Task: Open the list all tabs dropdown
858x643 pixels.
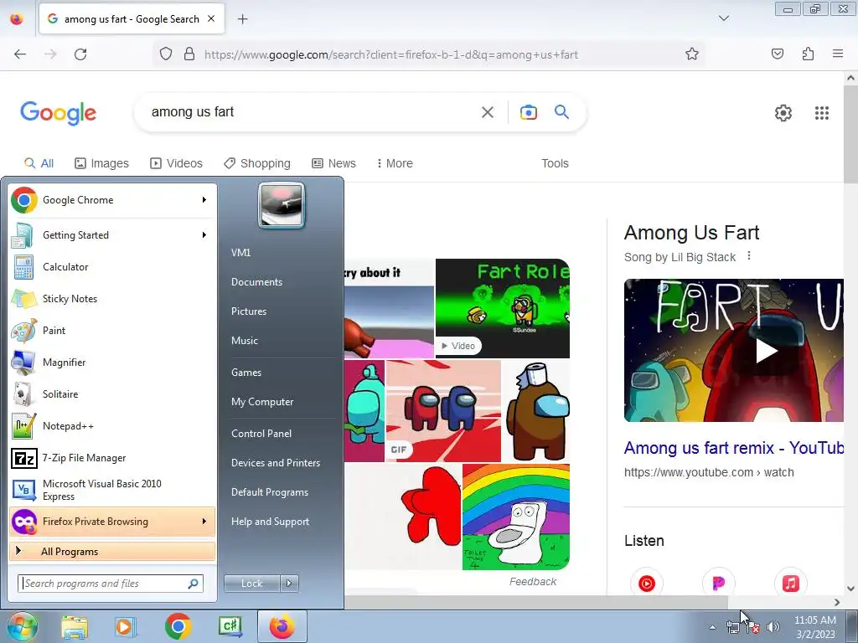Action: click(723, 18)
